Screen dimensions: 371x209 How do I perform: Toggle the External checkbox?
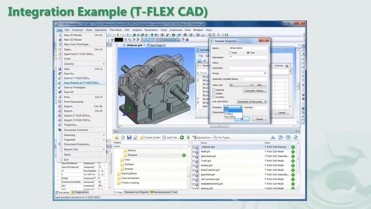coord(214,90)
